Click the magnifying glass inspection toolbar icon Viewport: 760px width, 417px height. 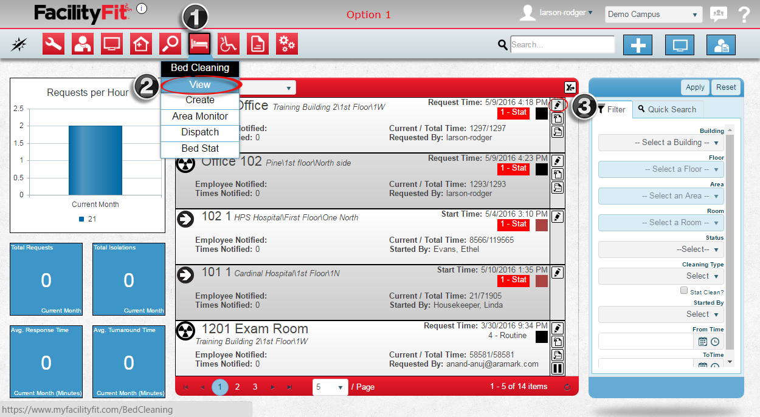click(x=170, y=44)
